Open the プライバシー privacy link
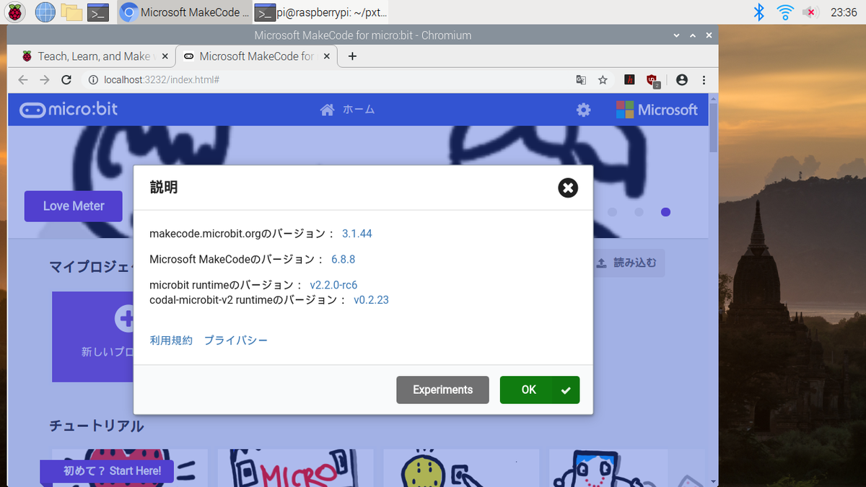The height and width of the screenshot is (487, 866). pyautogui.click(x=235, y=341)
